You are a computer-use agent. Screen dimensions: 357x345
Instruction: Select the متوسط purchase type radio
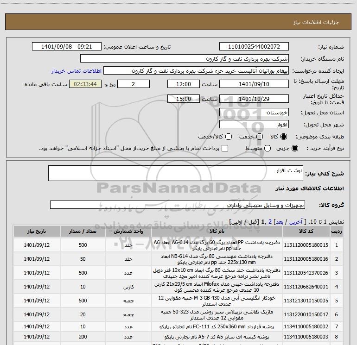pyautogui.click(x=268, y=148)
